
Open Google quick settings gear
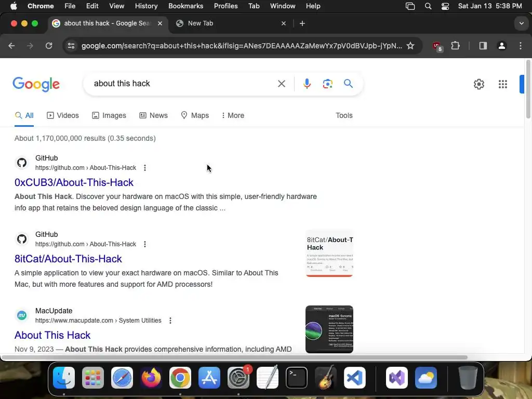tap(478, 84)
